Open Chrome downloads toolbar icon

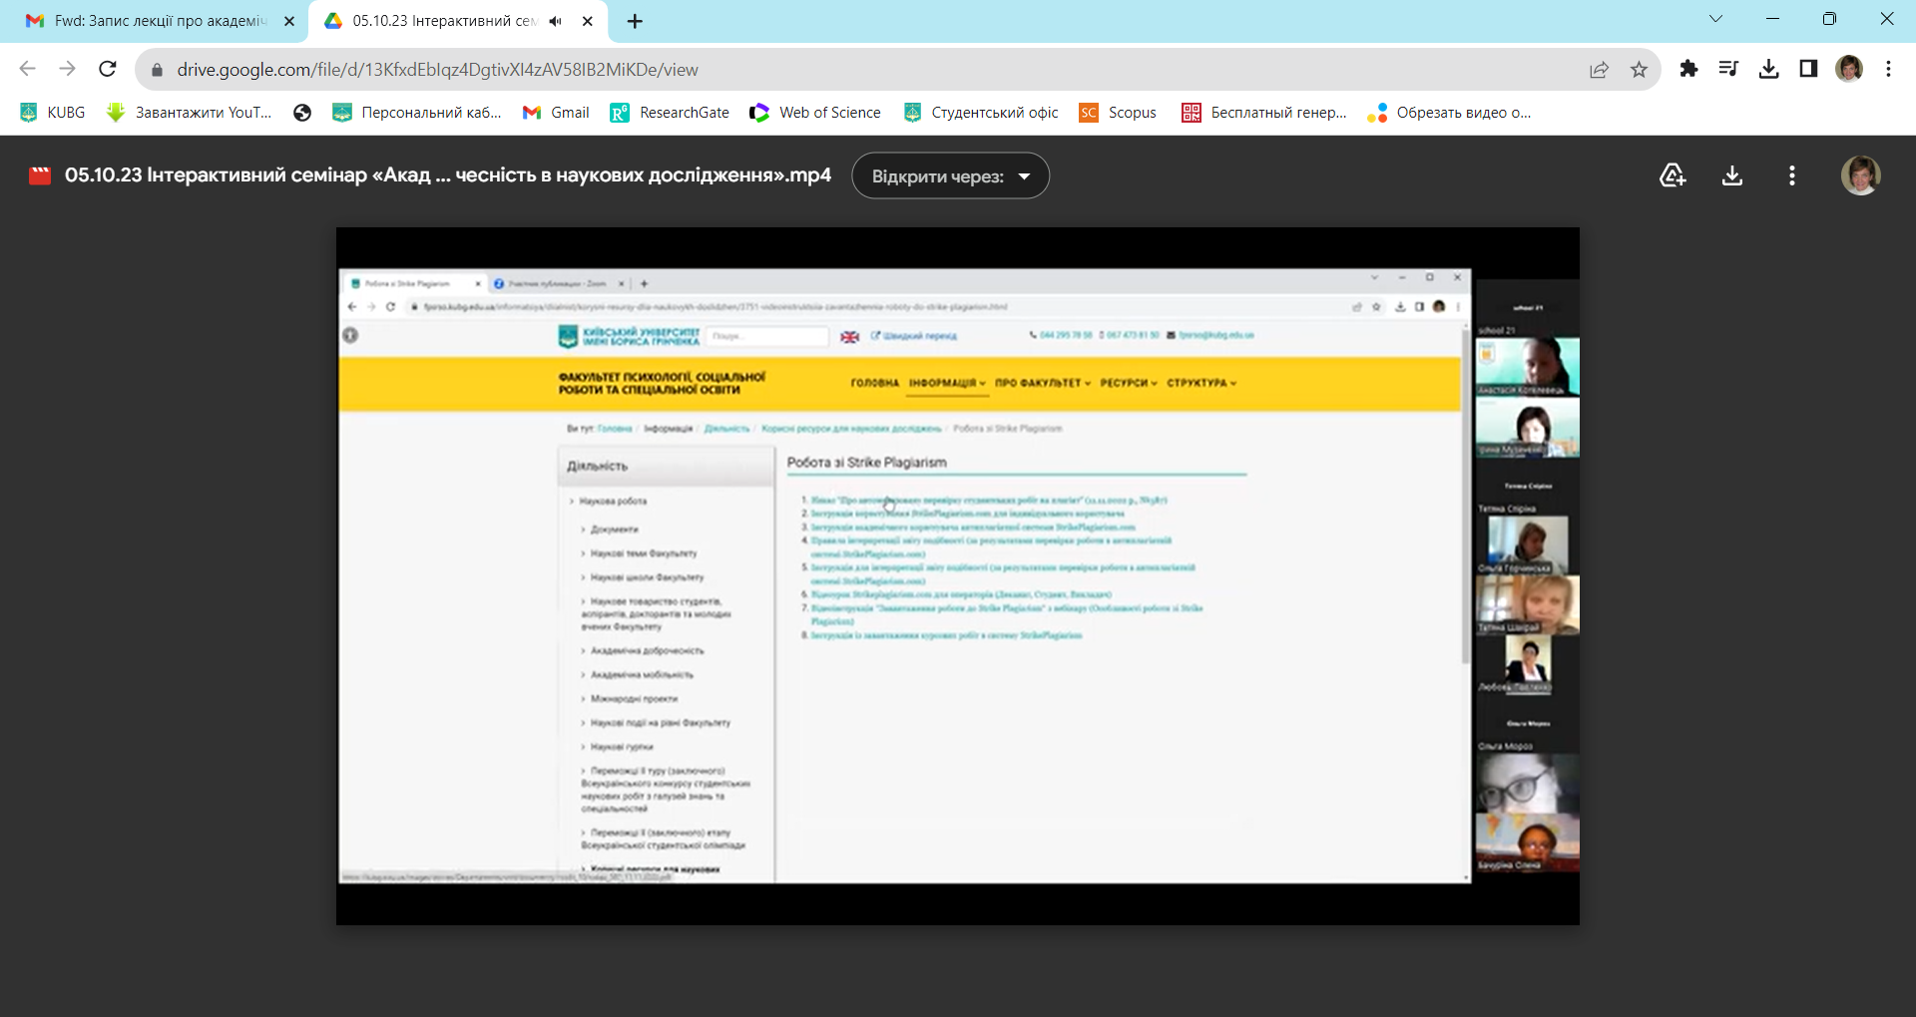pyautogui.click(x=1768, y=69)
